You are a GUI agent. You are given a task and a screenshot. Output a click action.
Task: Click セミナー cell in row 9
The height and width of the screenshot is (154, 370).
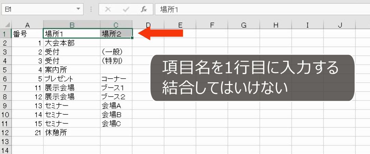coord(72,106)
